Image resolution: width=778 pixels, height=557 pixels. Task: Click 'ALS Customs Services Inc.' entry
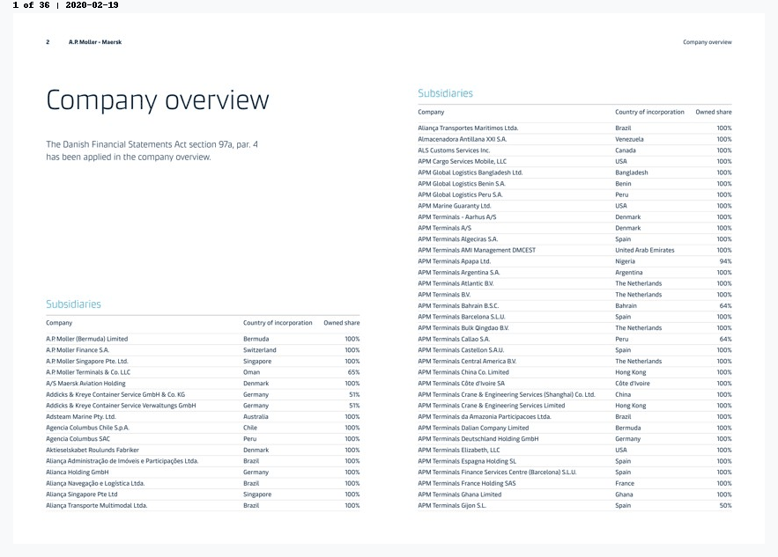click(454, 150)
